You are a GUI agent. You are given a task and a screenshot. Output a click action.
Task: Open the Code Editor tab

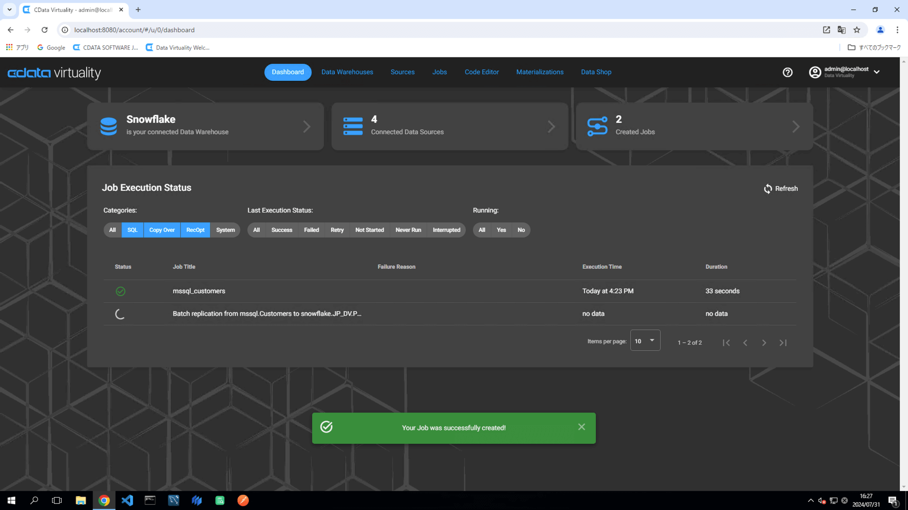pyautogui.click(x=481, y=72)
